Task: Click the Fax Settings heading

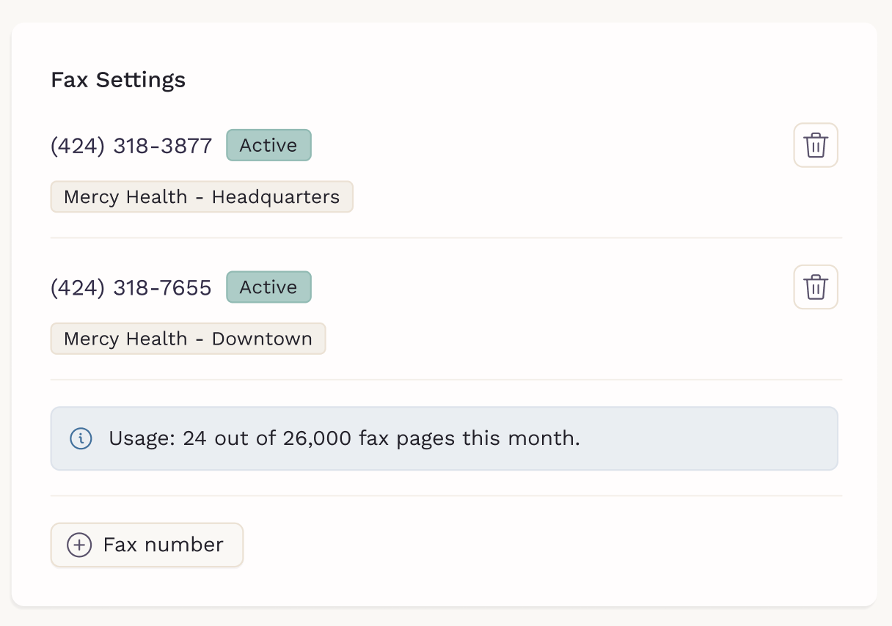Action: click(x=118, y=80)
